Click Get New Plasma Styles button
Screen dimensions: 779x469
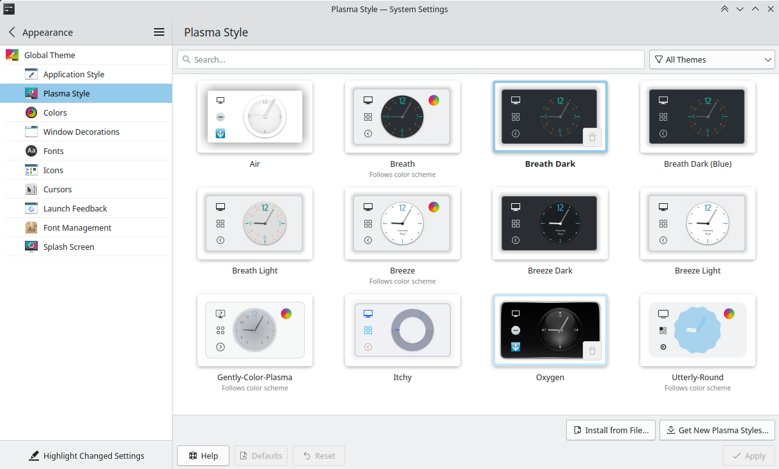pos(717,430)
